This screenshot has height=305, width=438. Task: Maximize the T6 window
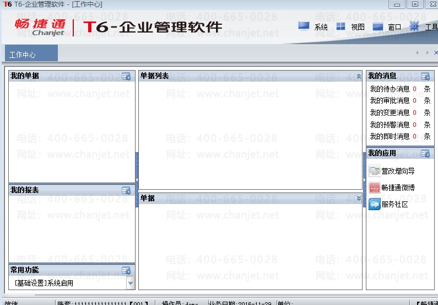[x=415, y=4]
